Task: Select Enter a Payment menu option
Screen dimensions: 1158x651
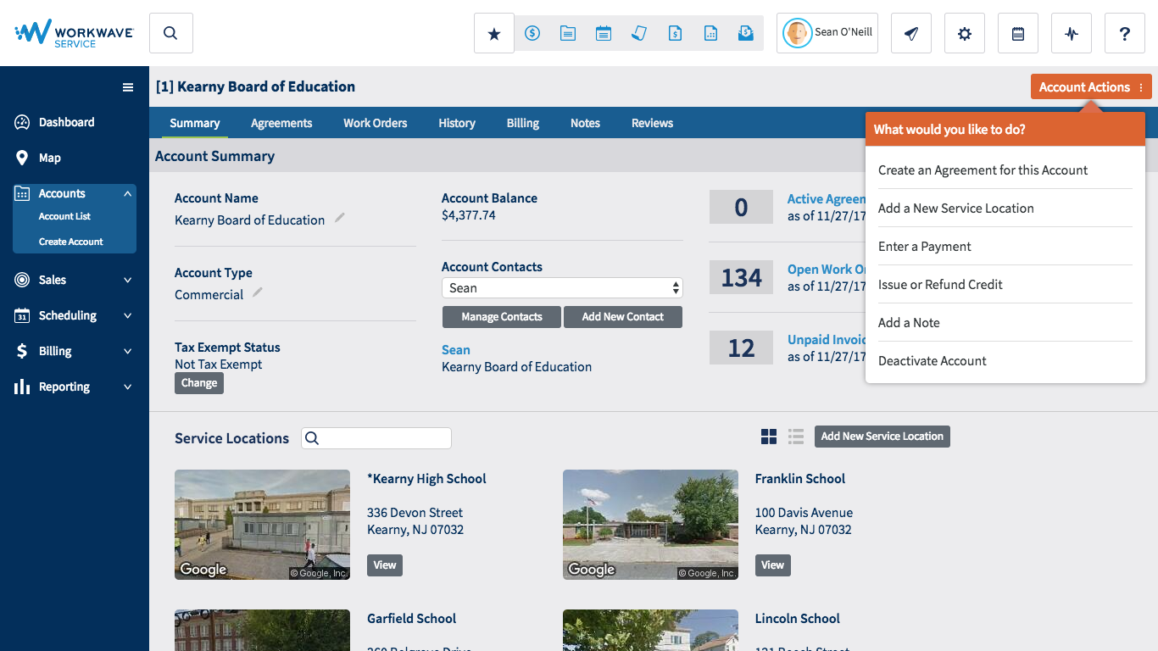Action: click(x=925, y=247)
